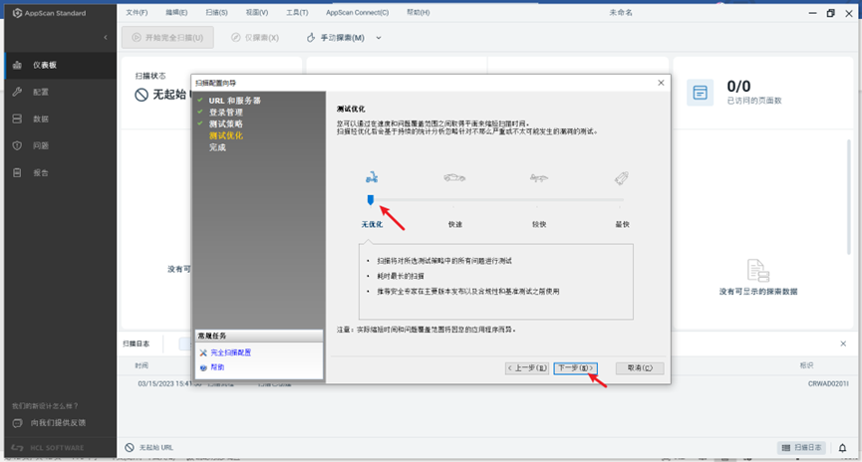Viewport: 862px width, 462px height.
Task: Open the 问题 issues section
Action: [60, 145]
